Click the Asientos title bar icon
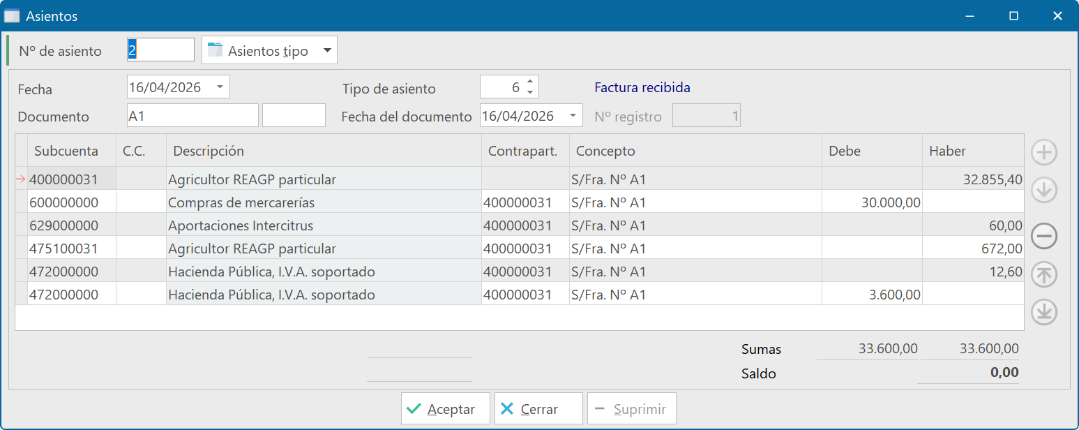This screenshot has height=430, width=1079. tap(11, 15)
